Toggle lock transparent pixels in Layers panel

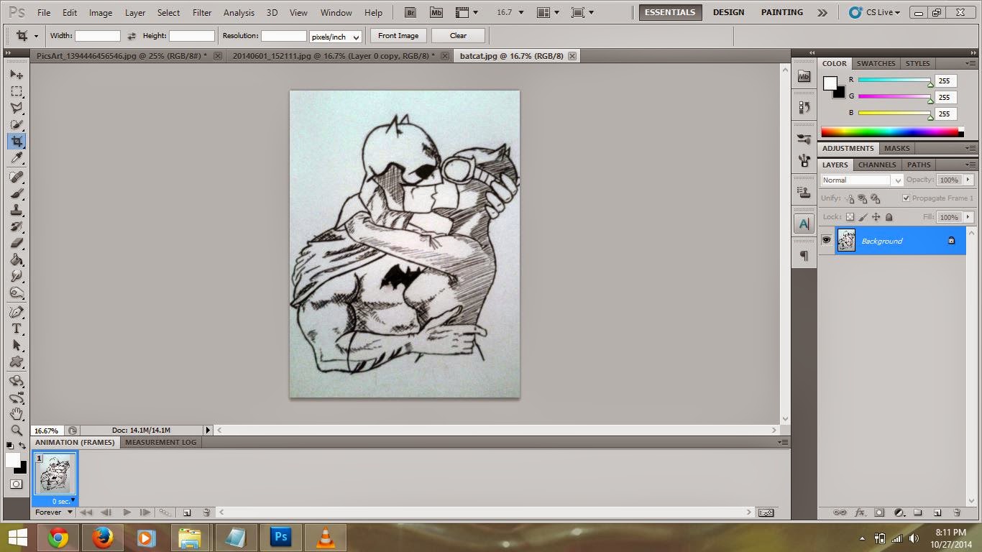pyautogui.click(x=850, y=217)
